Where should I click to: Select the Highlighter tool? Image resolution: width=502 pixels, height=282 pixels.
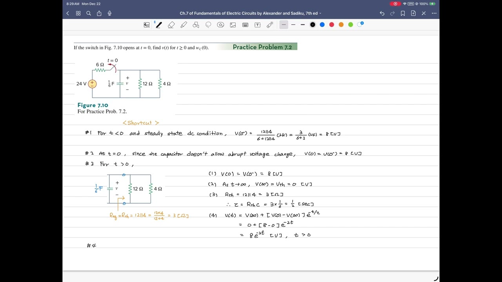coord(184,25)
